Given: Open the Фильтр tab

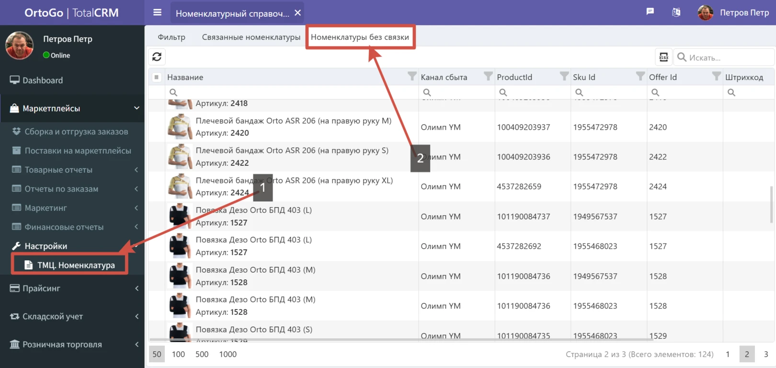Looking at the screenshot, I should (171, 37).
